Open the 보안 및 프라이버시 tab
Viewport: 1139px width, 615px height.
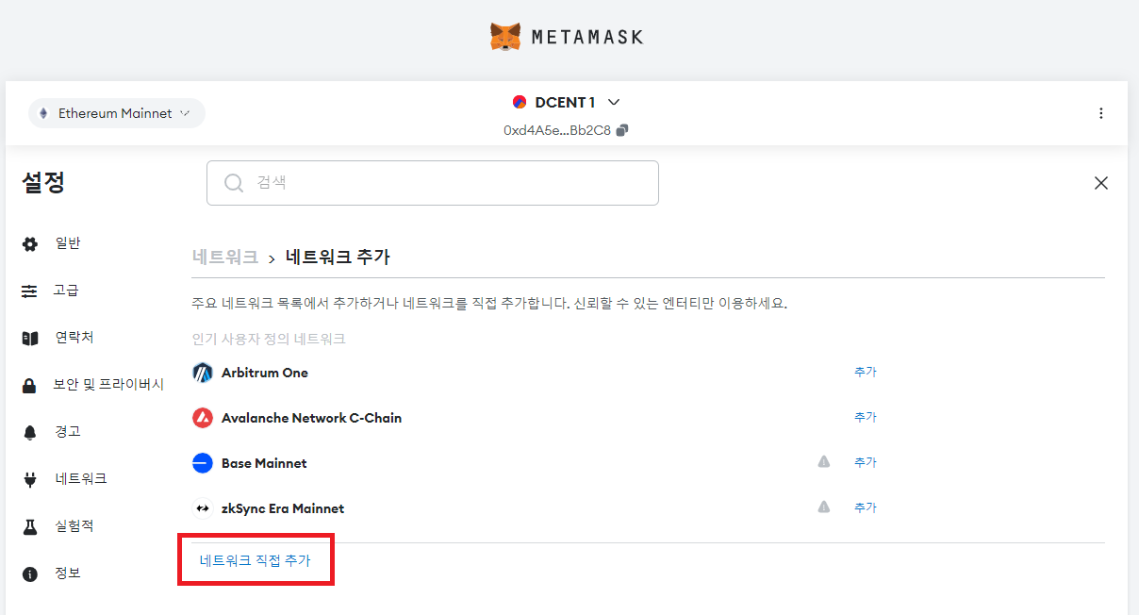(109, 385)
